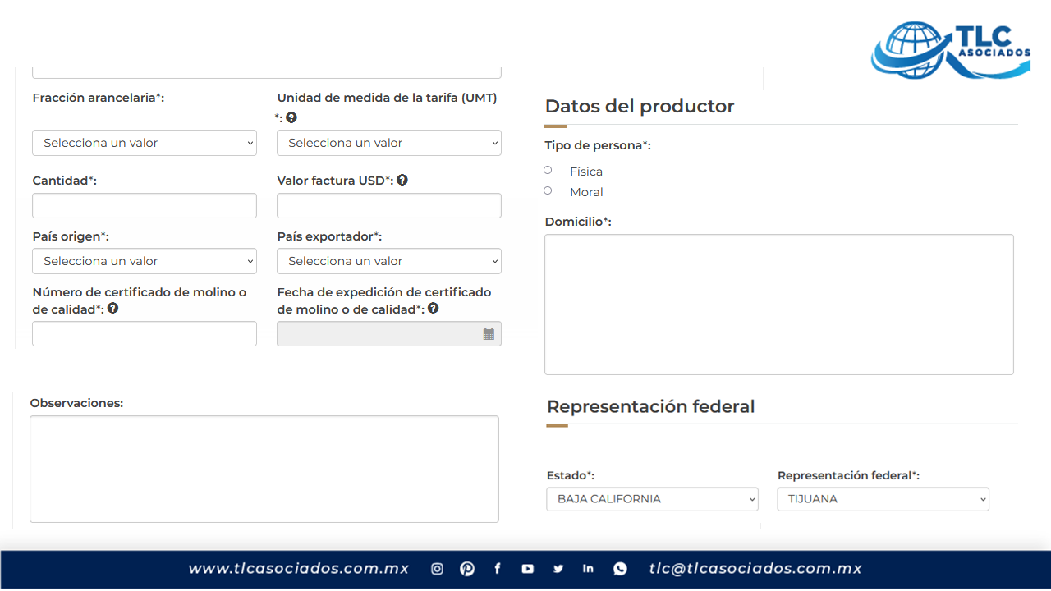
Task: Expand the Fracción arancelaria dropdown
Action: 145,143
